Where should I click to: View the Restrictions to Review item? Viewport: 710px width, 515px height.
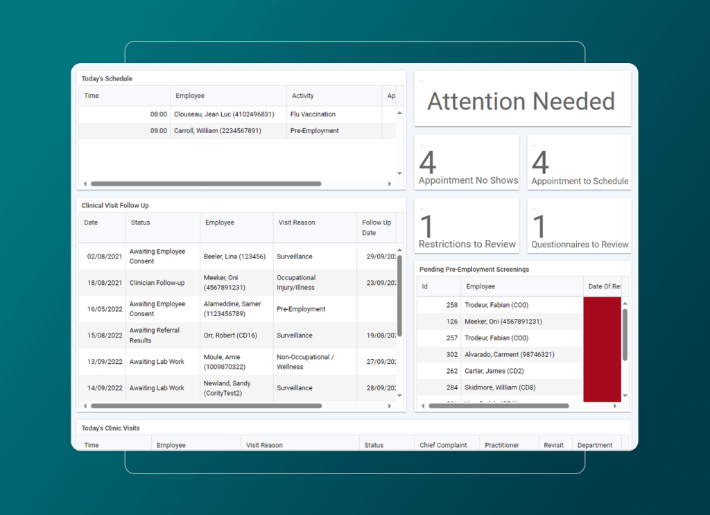pos(466,225)
